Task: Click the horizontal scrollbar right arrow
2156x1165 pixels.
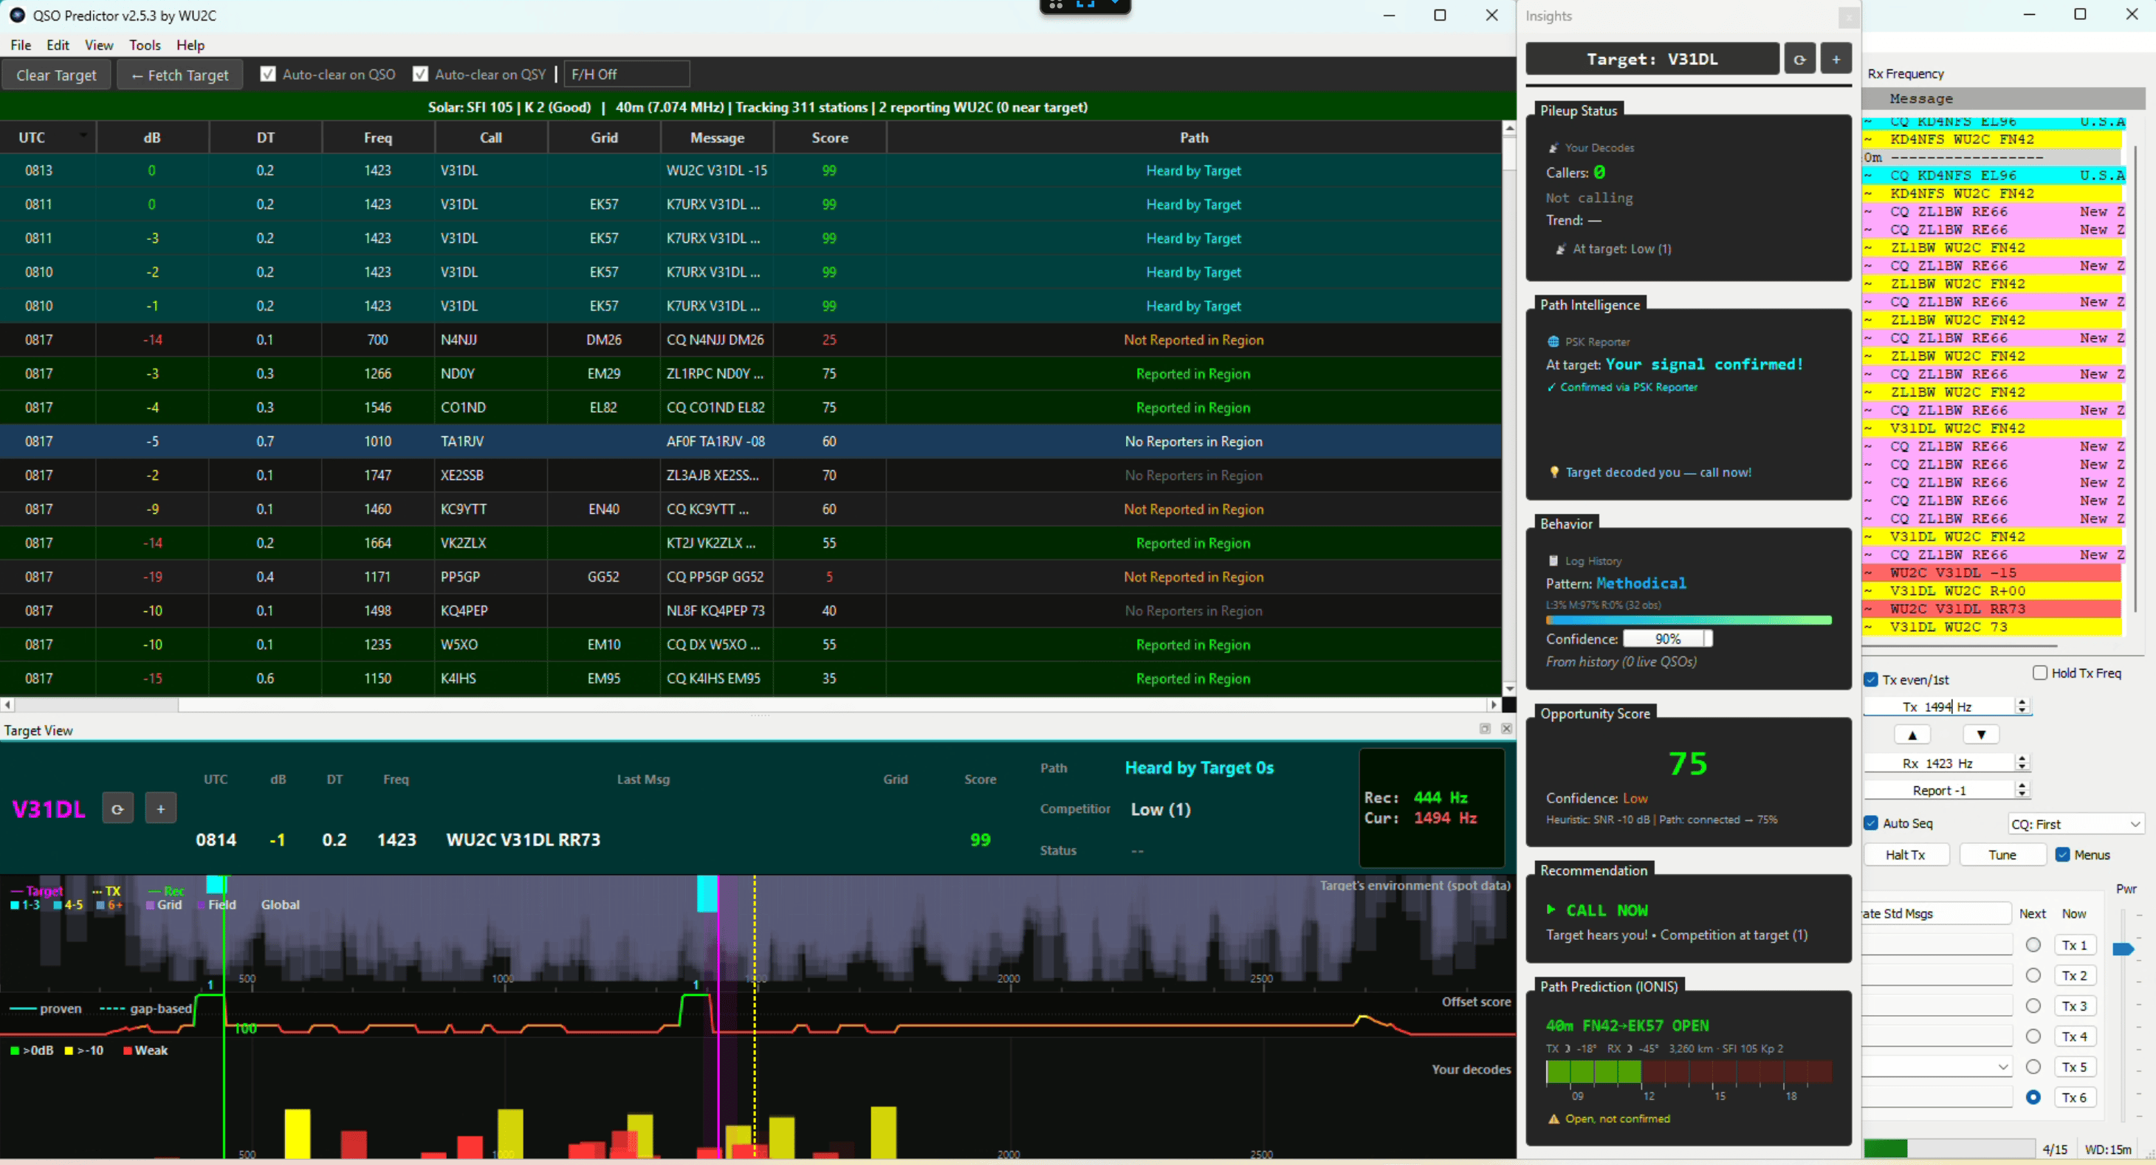Action: tap(1495, 705)
